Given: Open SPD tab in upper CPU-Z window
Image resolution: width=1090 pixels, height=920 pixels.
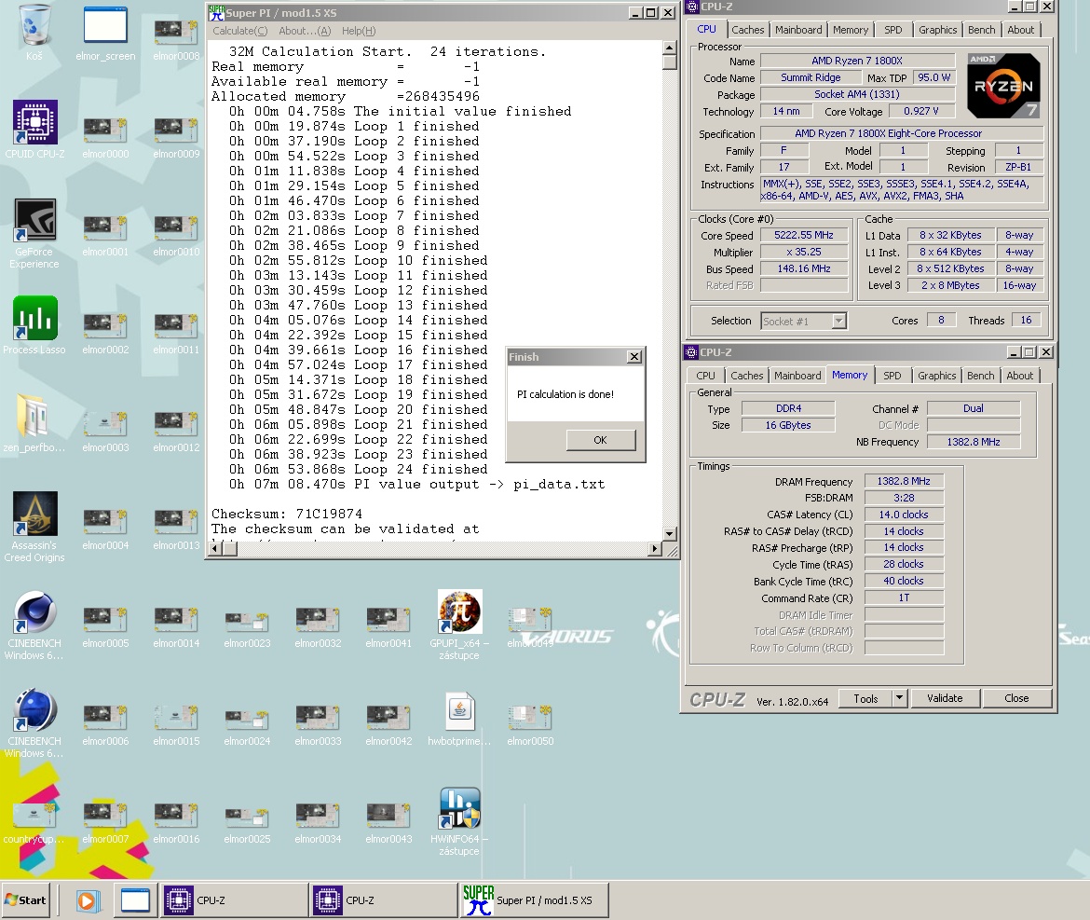Looking at the screenshot, I should 893,30.
